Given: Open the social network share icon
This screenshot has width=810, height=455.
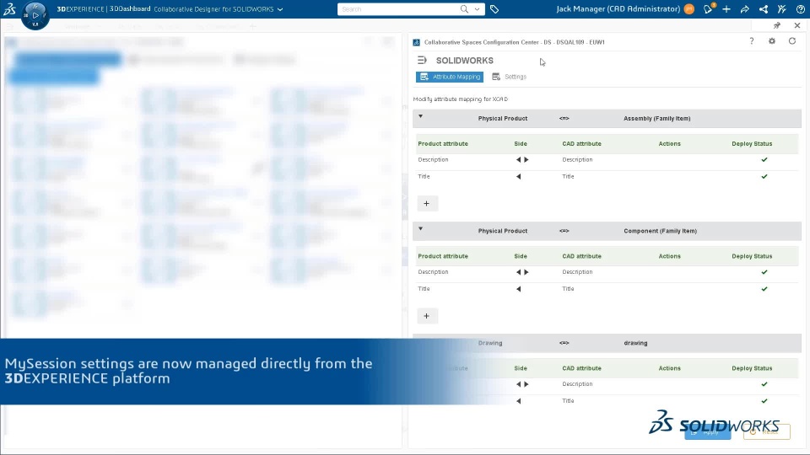Looking at the screenshot, I should point(763,8).
